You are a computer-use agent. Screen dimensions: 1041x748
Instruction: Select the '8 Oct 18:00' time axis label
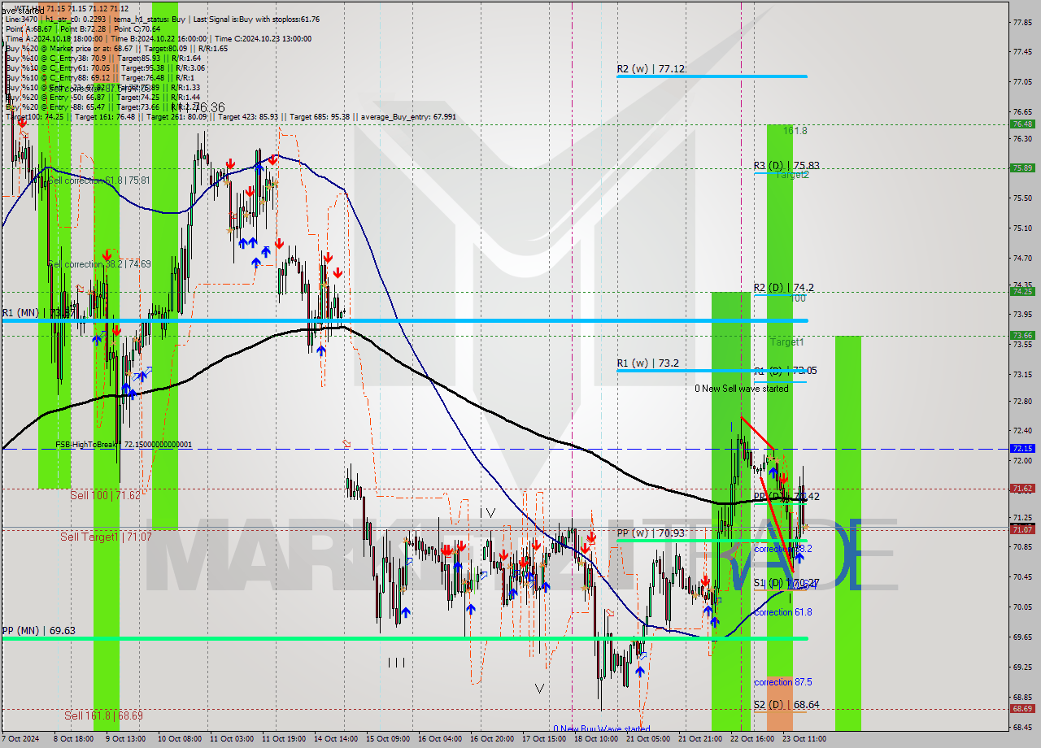tap(73, 740)
